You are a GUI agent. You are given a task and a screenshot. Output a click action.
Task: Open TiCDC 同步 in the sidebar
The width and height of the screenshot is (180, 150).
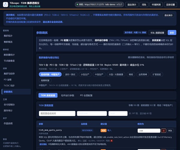(9, 85)
